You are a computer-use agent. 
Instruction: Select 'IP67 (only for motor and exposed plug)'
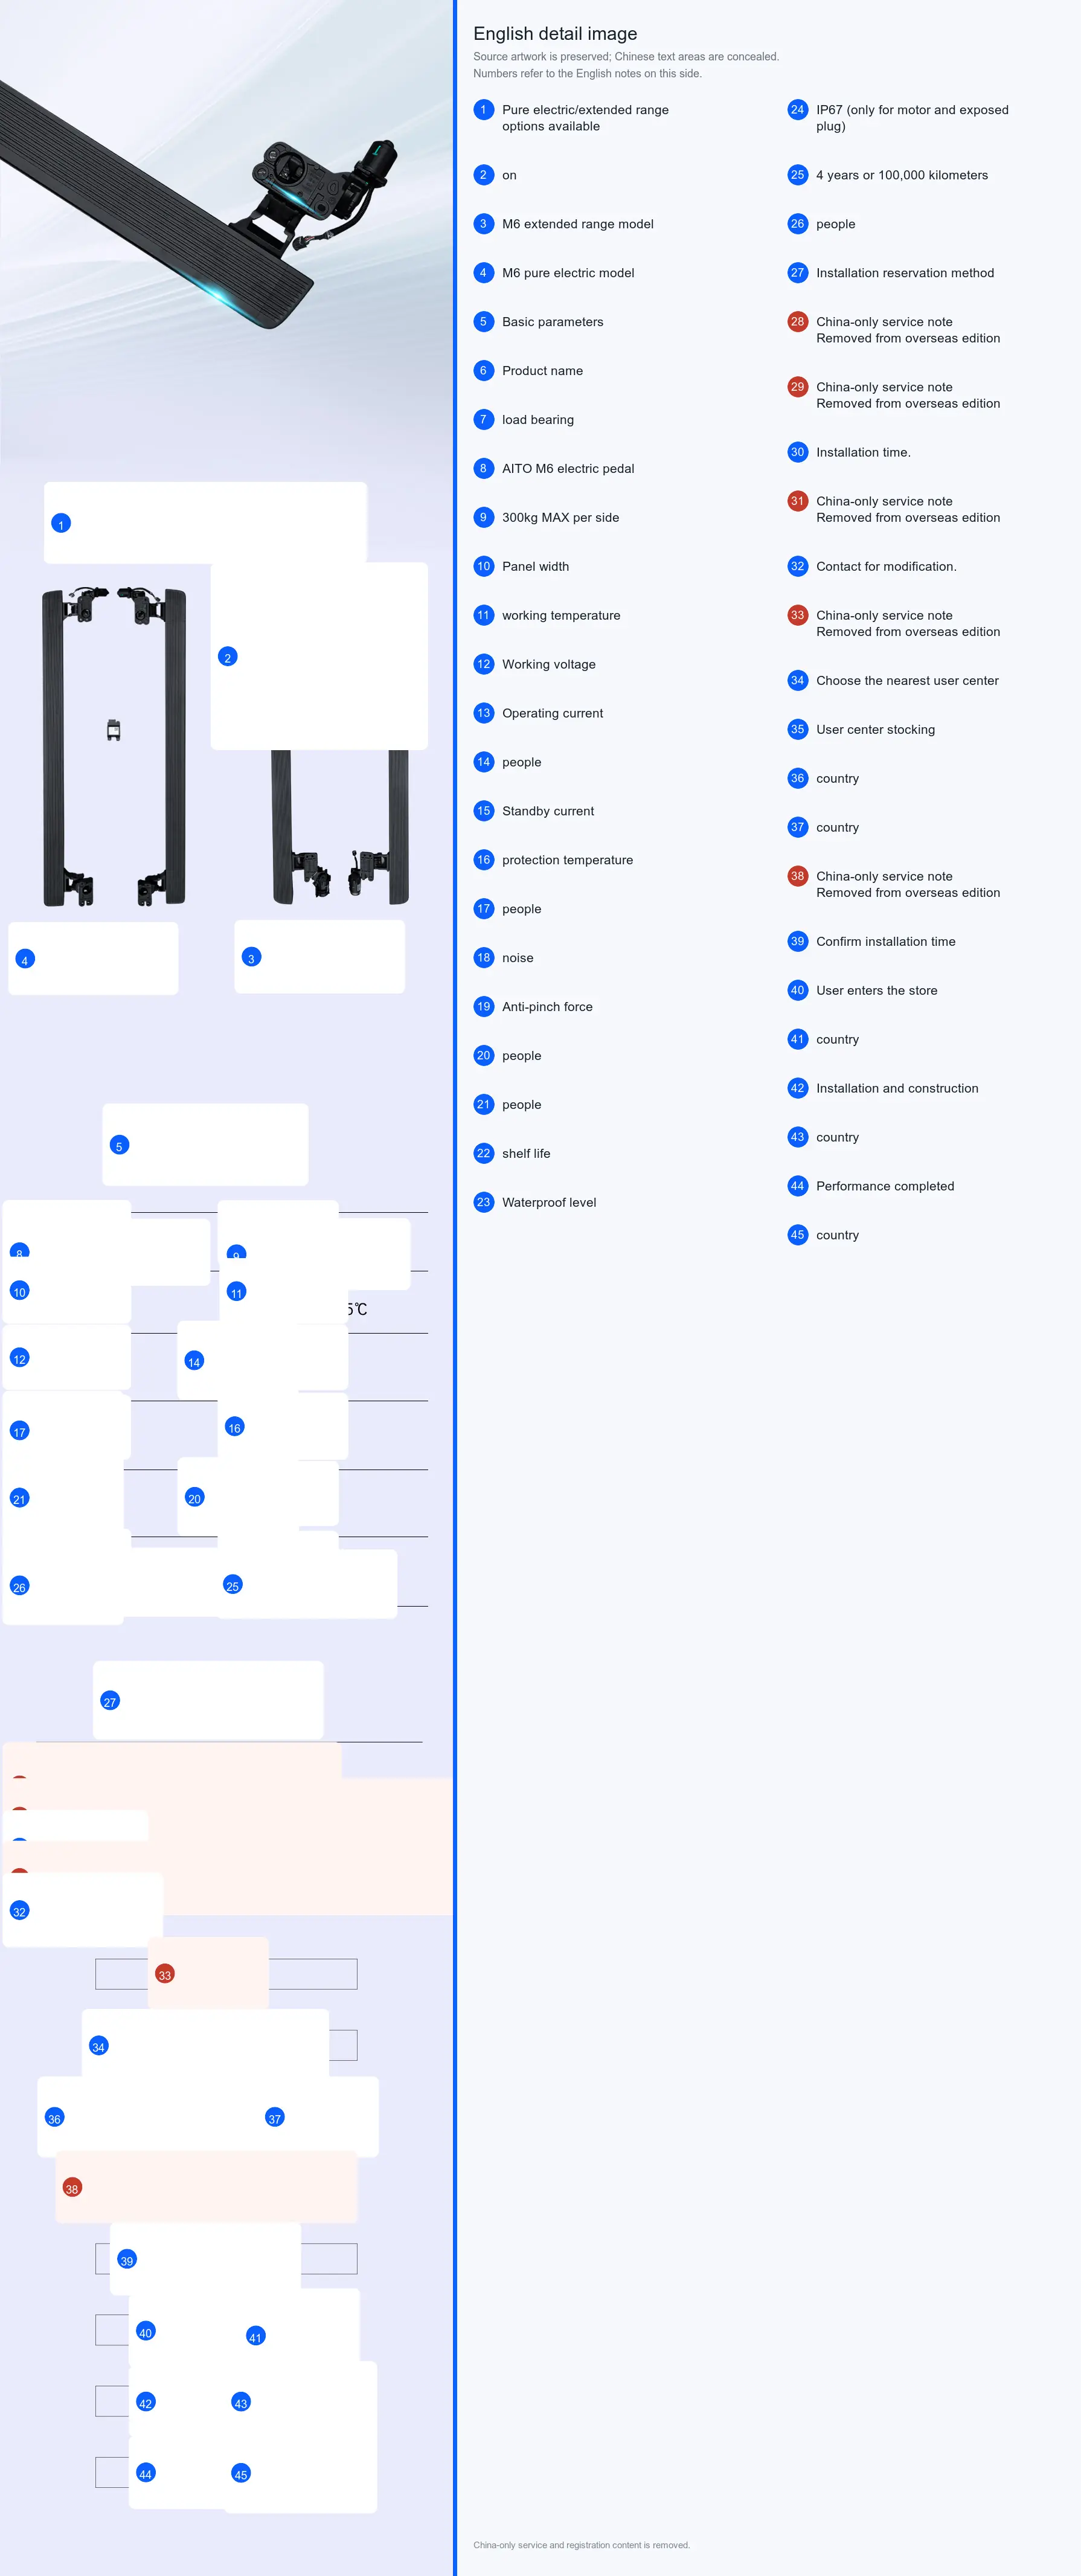912,118
